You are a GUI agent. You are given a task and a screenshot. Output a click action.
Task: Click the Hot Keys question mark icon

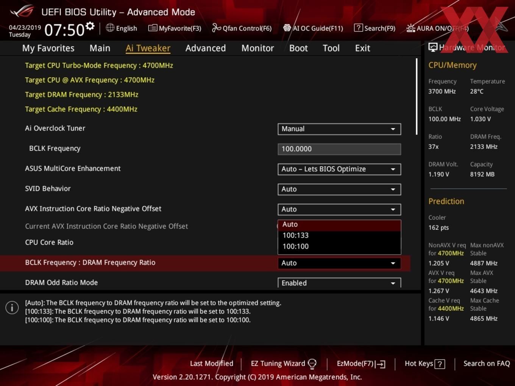(x=440, y=364)
